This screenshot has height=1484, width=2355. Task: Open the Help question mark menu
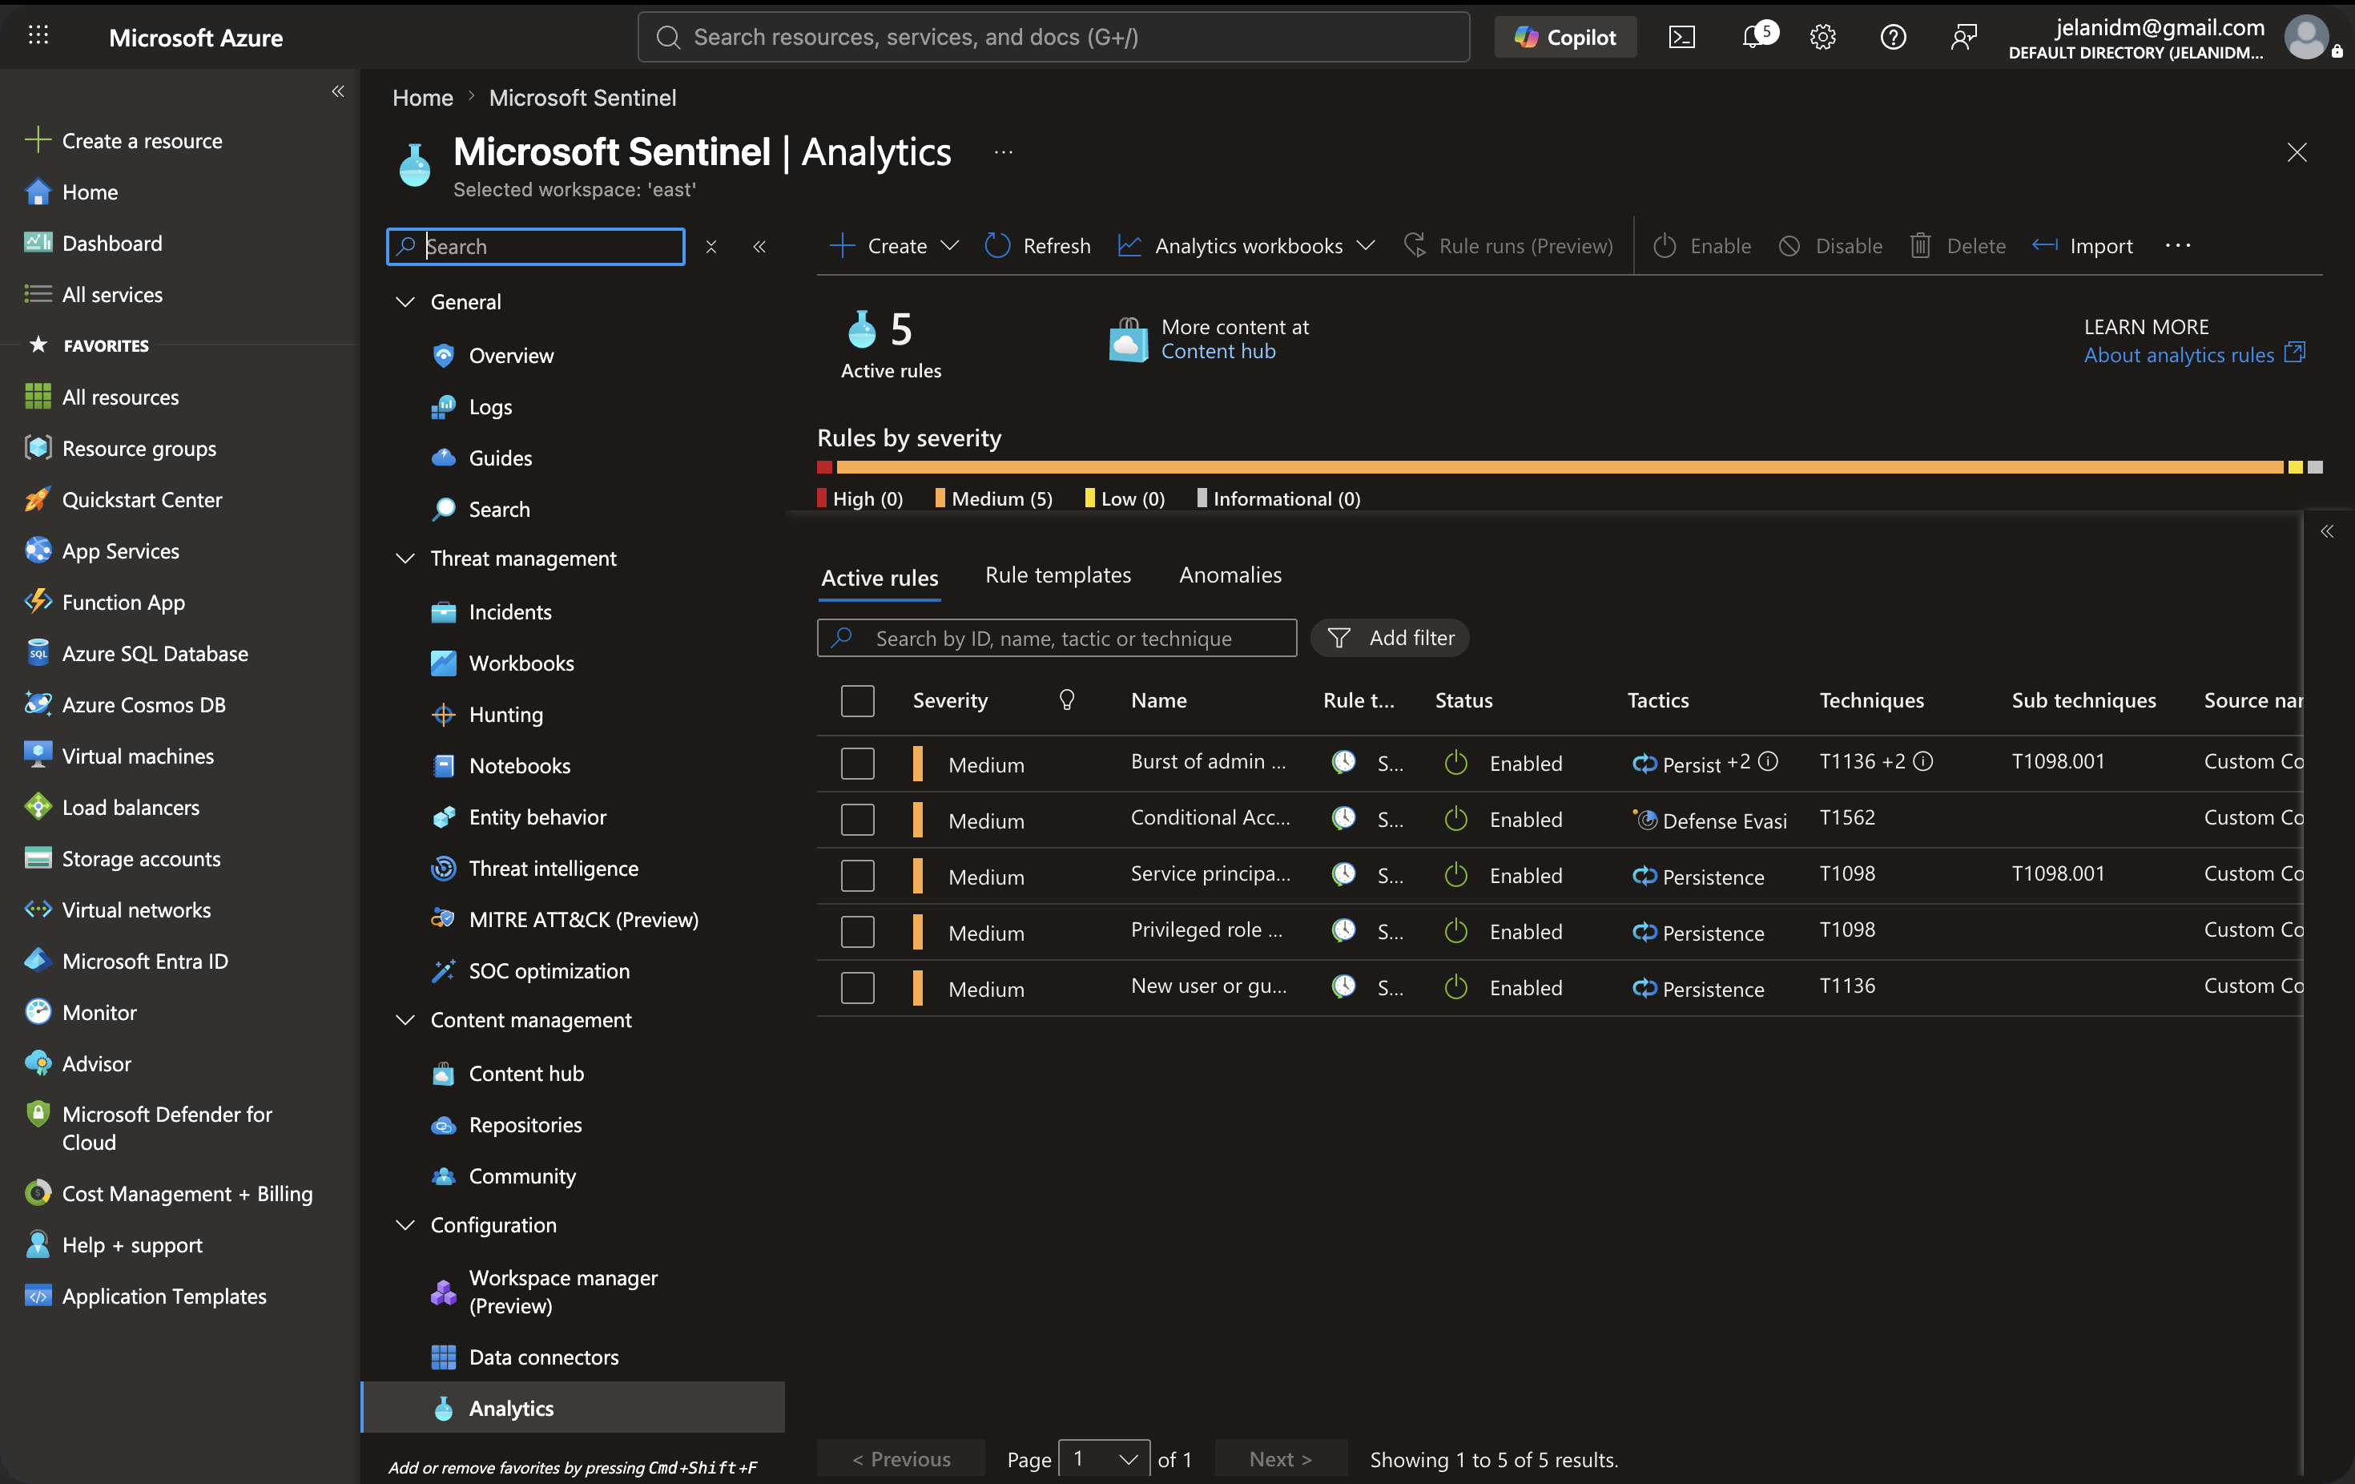coord(1892,37)
